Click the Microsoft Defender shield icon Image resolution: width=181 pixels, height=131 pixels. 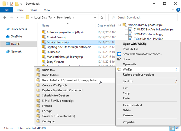tap(119, 54)
